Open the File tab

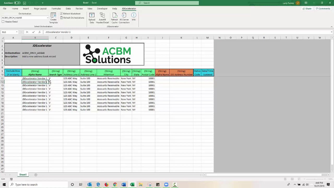pos(4,9)
